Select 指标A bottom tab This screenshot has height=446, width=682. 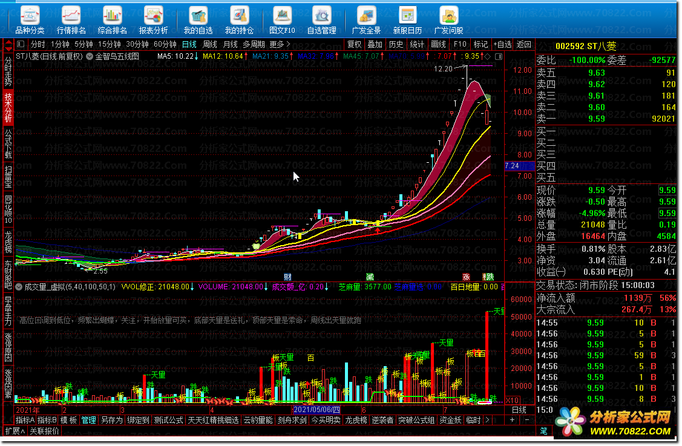click(25, 420)
